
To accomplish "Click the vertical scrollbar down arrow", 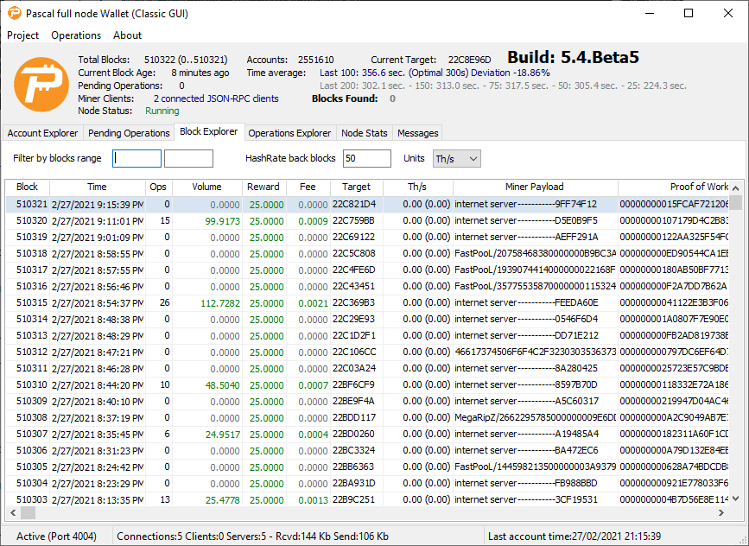I will pyautogui.click(x=736, y=499).
